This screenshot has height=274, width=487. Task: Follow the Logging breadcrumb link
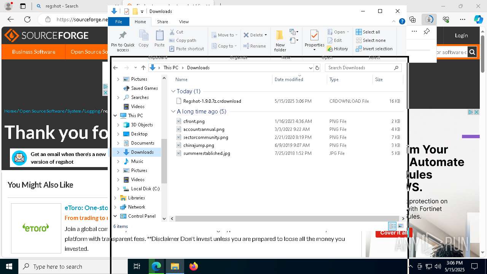click(92, 111)
